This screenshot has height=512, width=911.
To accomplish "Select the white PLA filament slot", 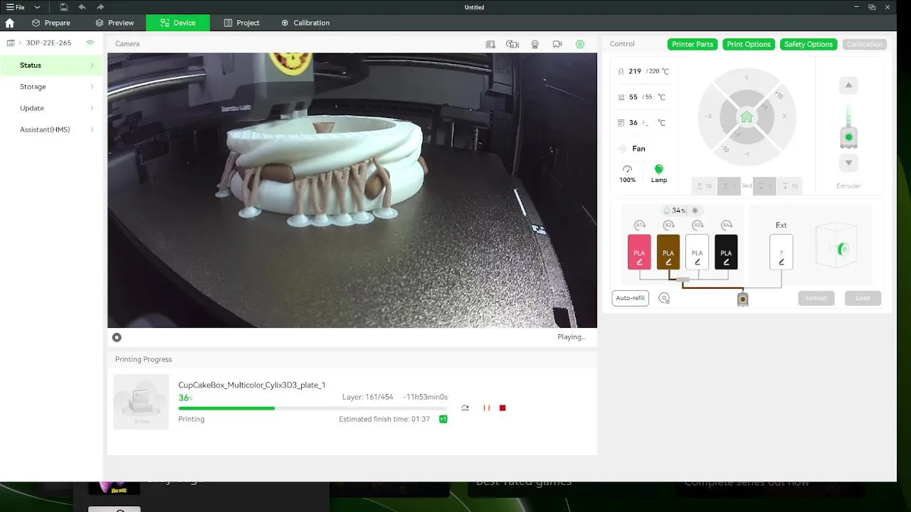I will (697, 252).
